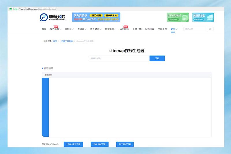Open the URL自动推送 green banner
The image size is (231, 154).
click(178, 17)
